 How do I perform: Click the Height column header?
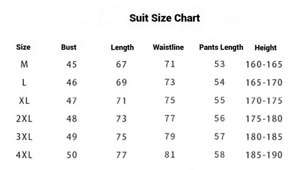click(265, 48)
